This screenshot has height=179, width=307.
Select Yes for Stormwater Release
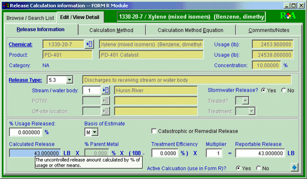[x=263, y=90]
